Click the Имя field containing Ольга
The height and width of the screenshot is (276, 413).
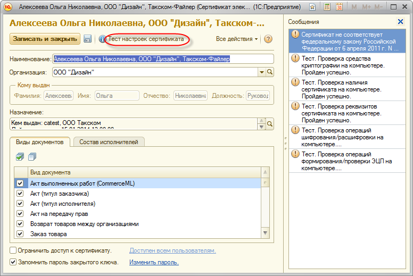[x=117, y=96]
